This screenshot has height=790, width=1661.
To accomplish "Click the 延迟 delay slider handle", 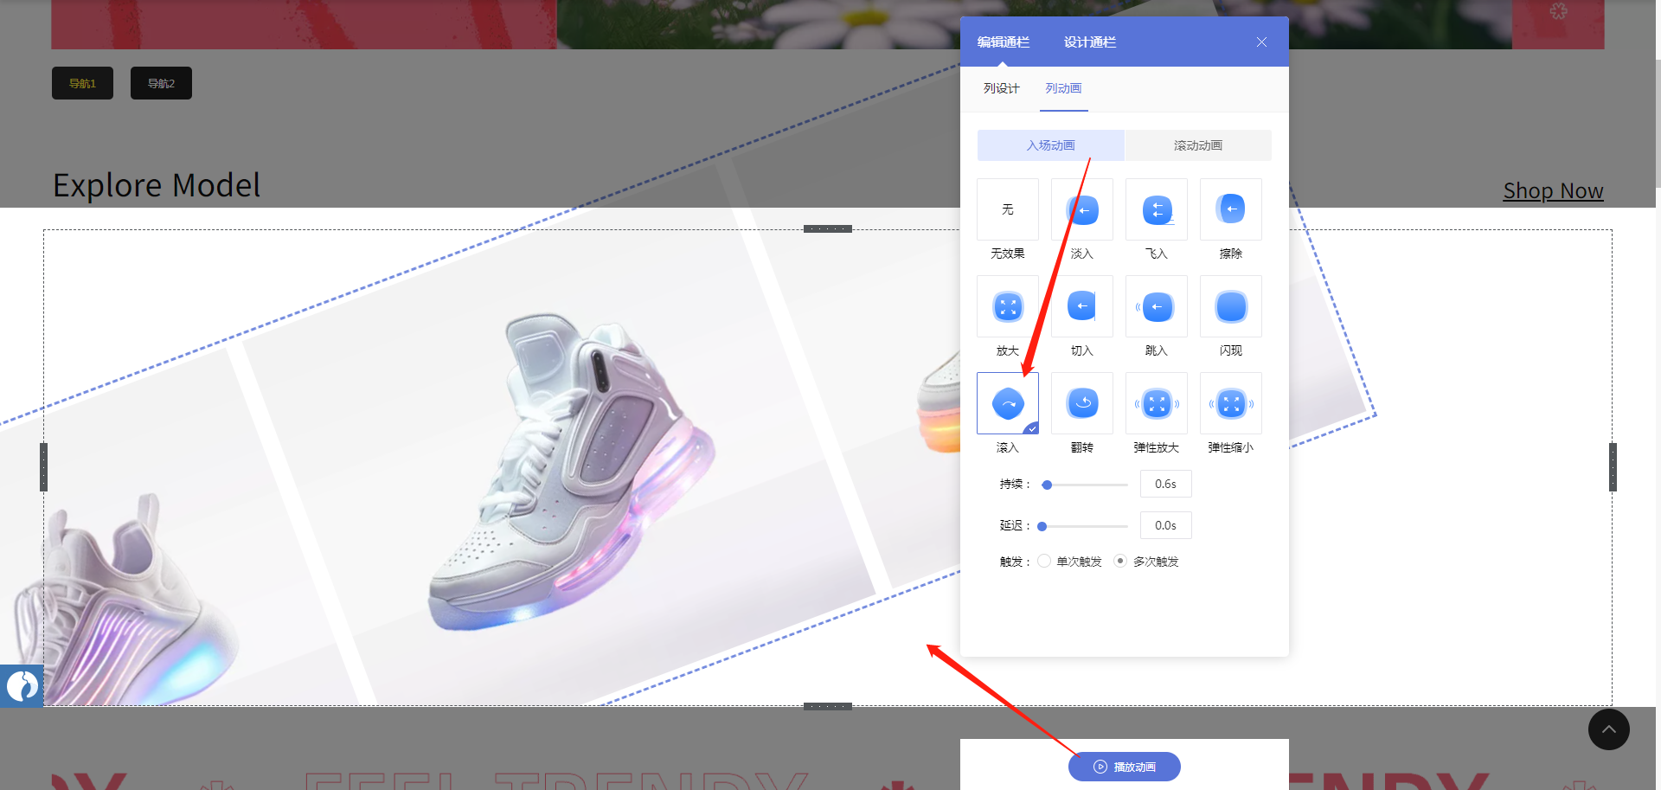I will [x=1042, y=526].
